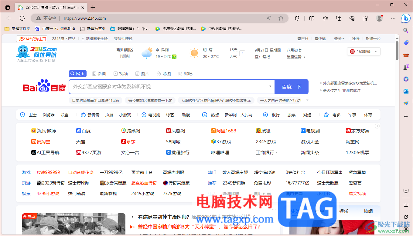
Task: Open the 新浪·微博 link
Action: click(43, 131)
